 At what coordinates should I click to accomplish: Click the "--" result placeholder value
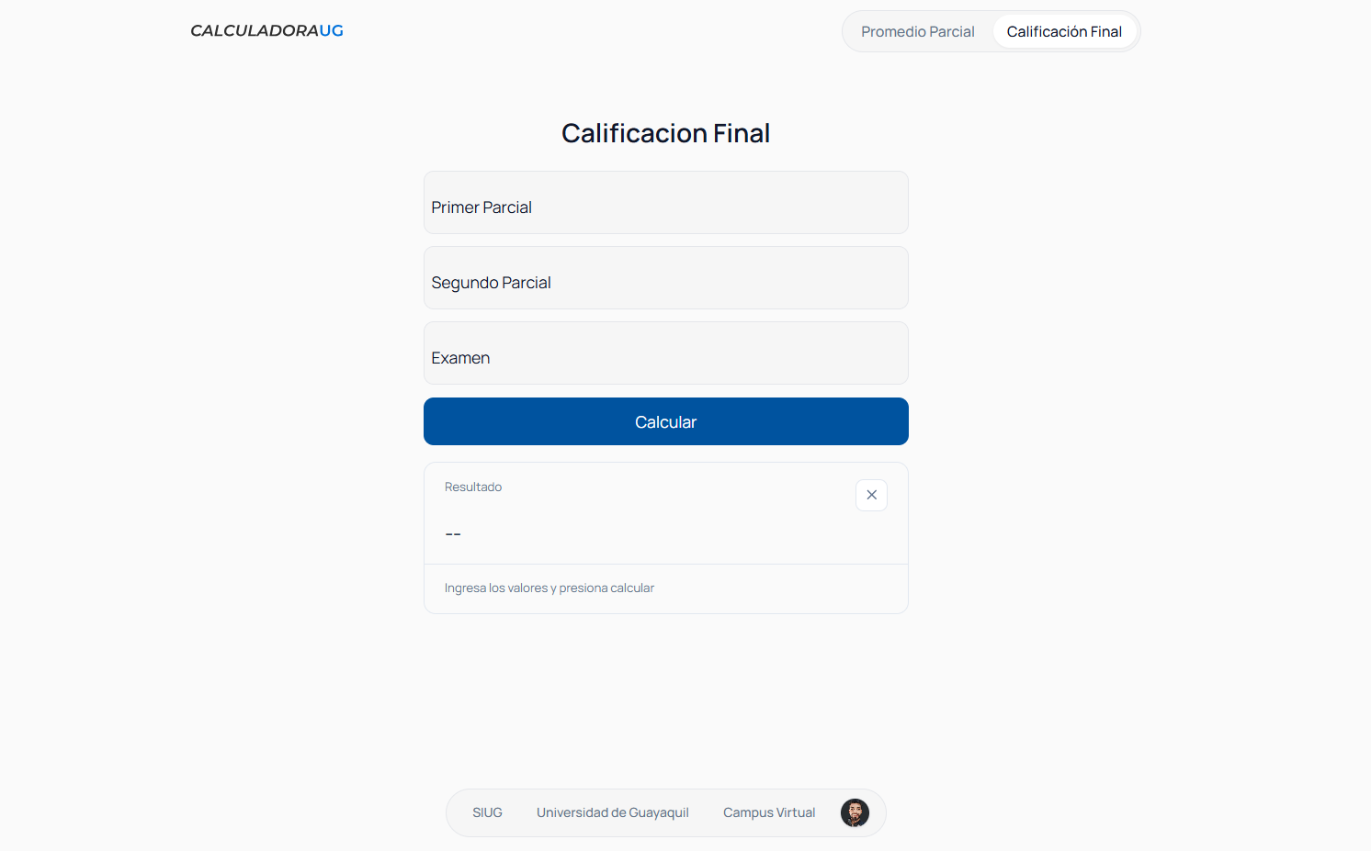[453, 533]
